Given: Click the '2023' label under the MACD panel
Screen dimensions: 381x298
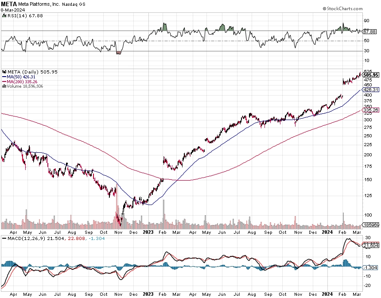Looking at the screenshot, I should tap(148, 294).
